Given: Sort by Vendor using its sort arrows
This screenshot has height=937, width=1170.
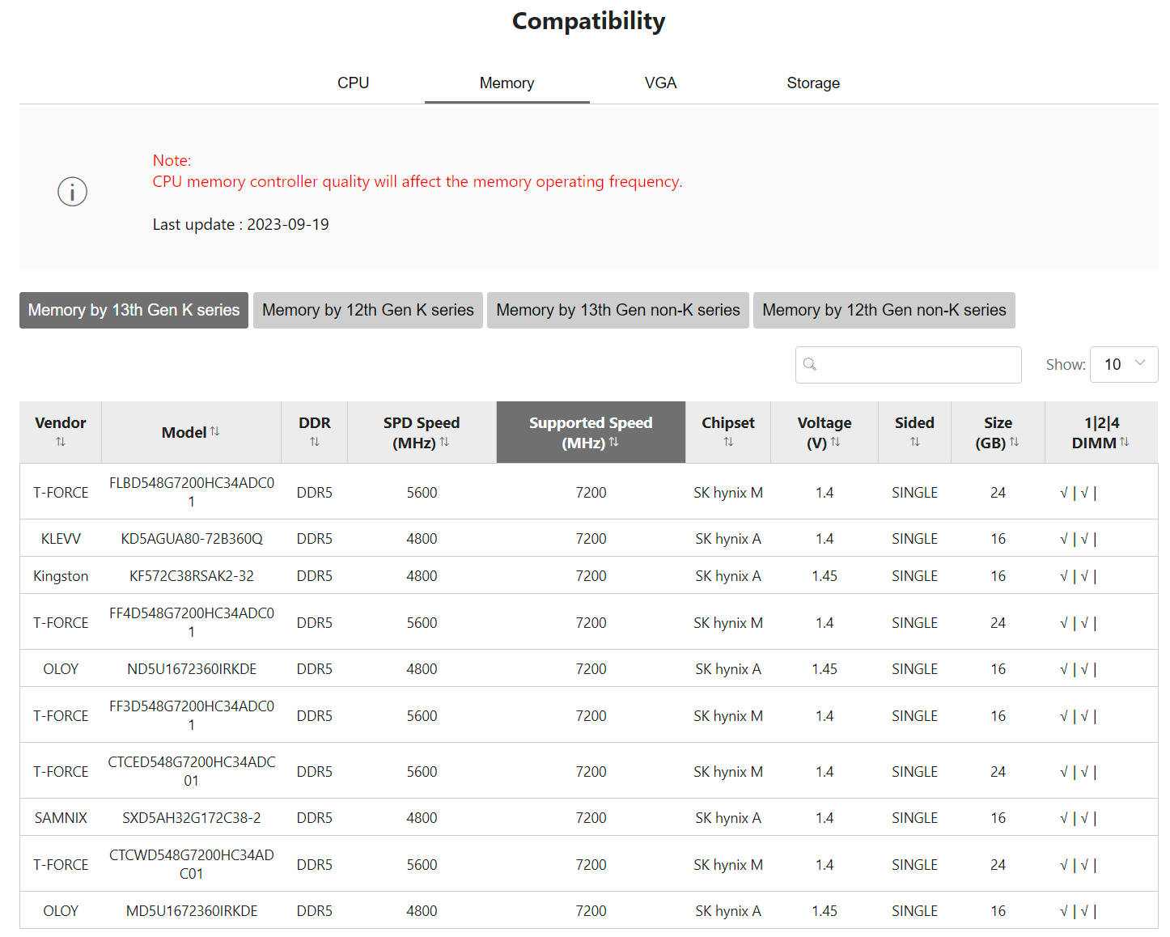Looking at the screenshot, I should [x=61, y=442].
